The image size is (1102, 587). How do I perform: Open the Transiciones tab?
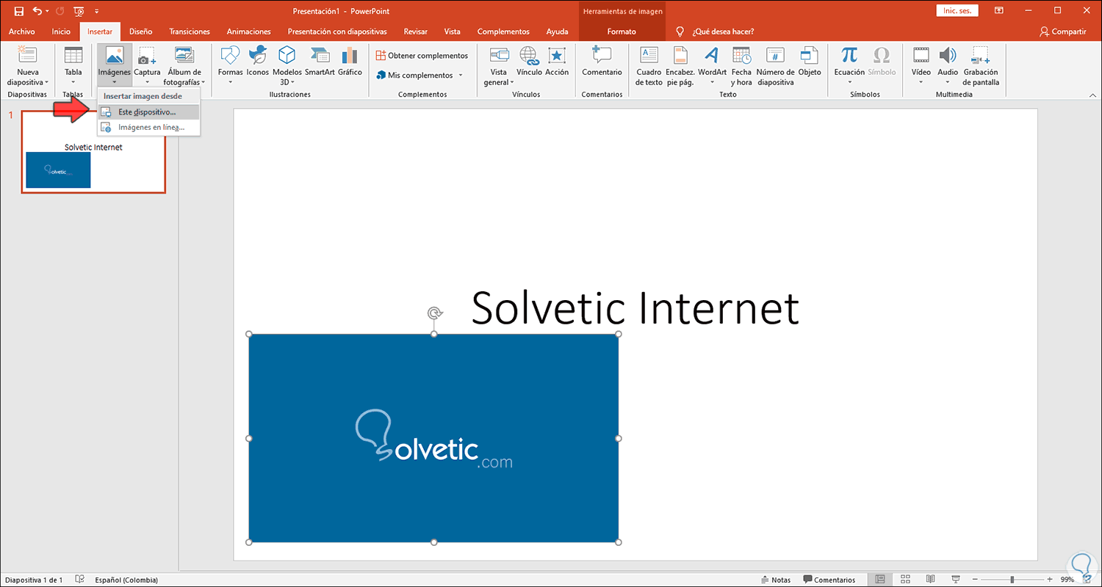[x=190, y=32]
